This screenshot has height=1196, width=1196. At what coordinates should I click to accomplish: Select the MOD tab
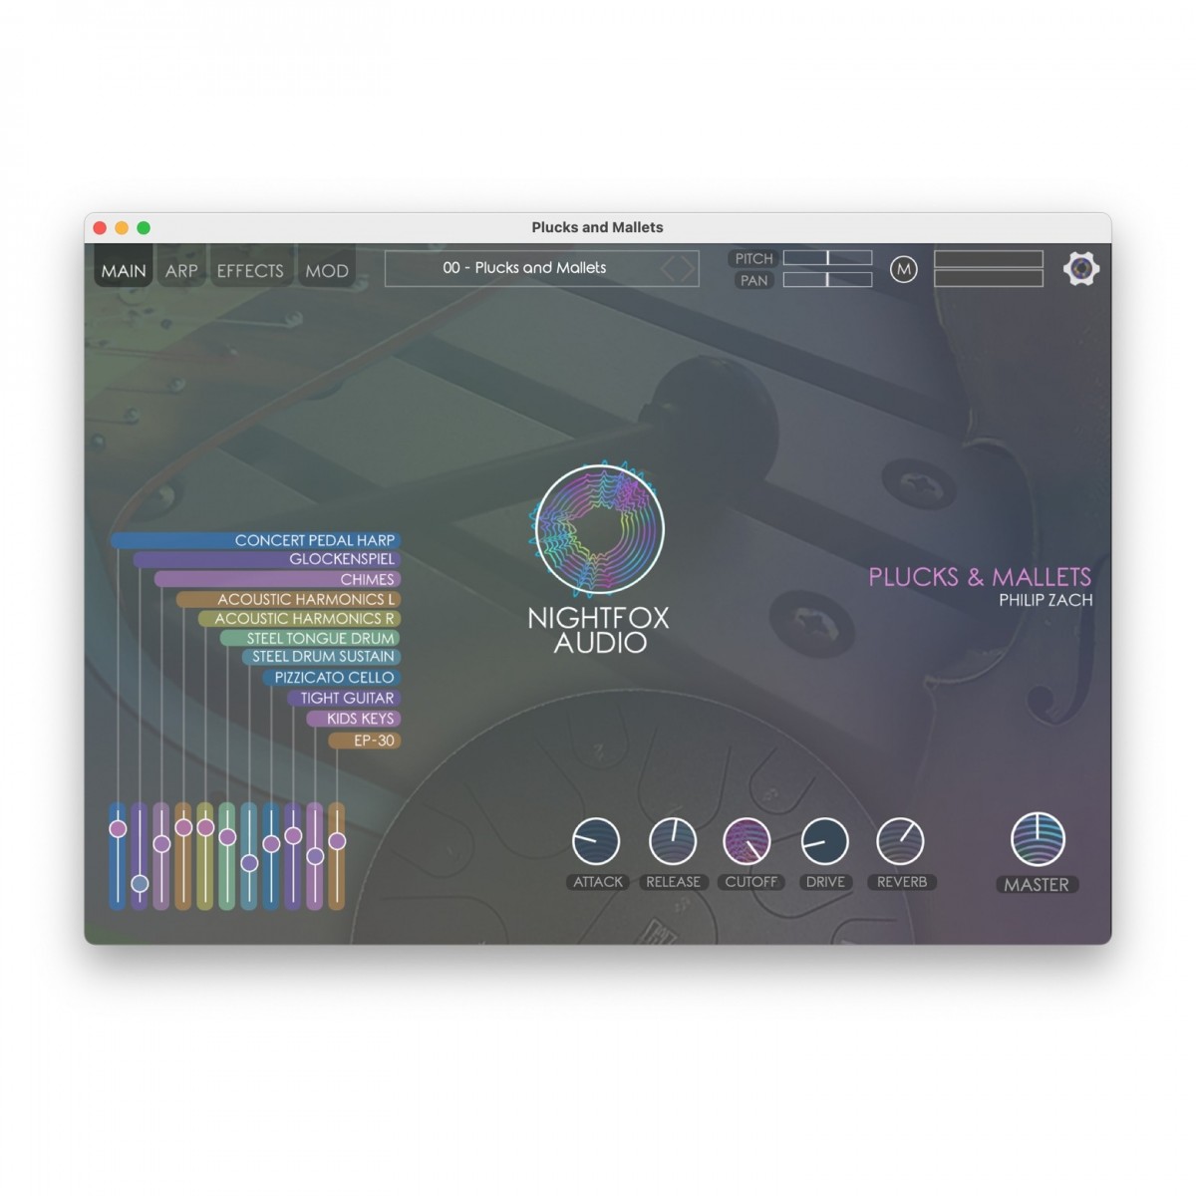click(x=327, y=269)
